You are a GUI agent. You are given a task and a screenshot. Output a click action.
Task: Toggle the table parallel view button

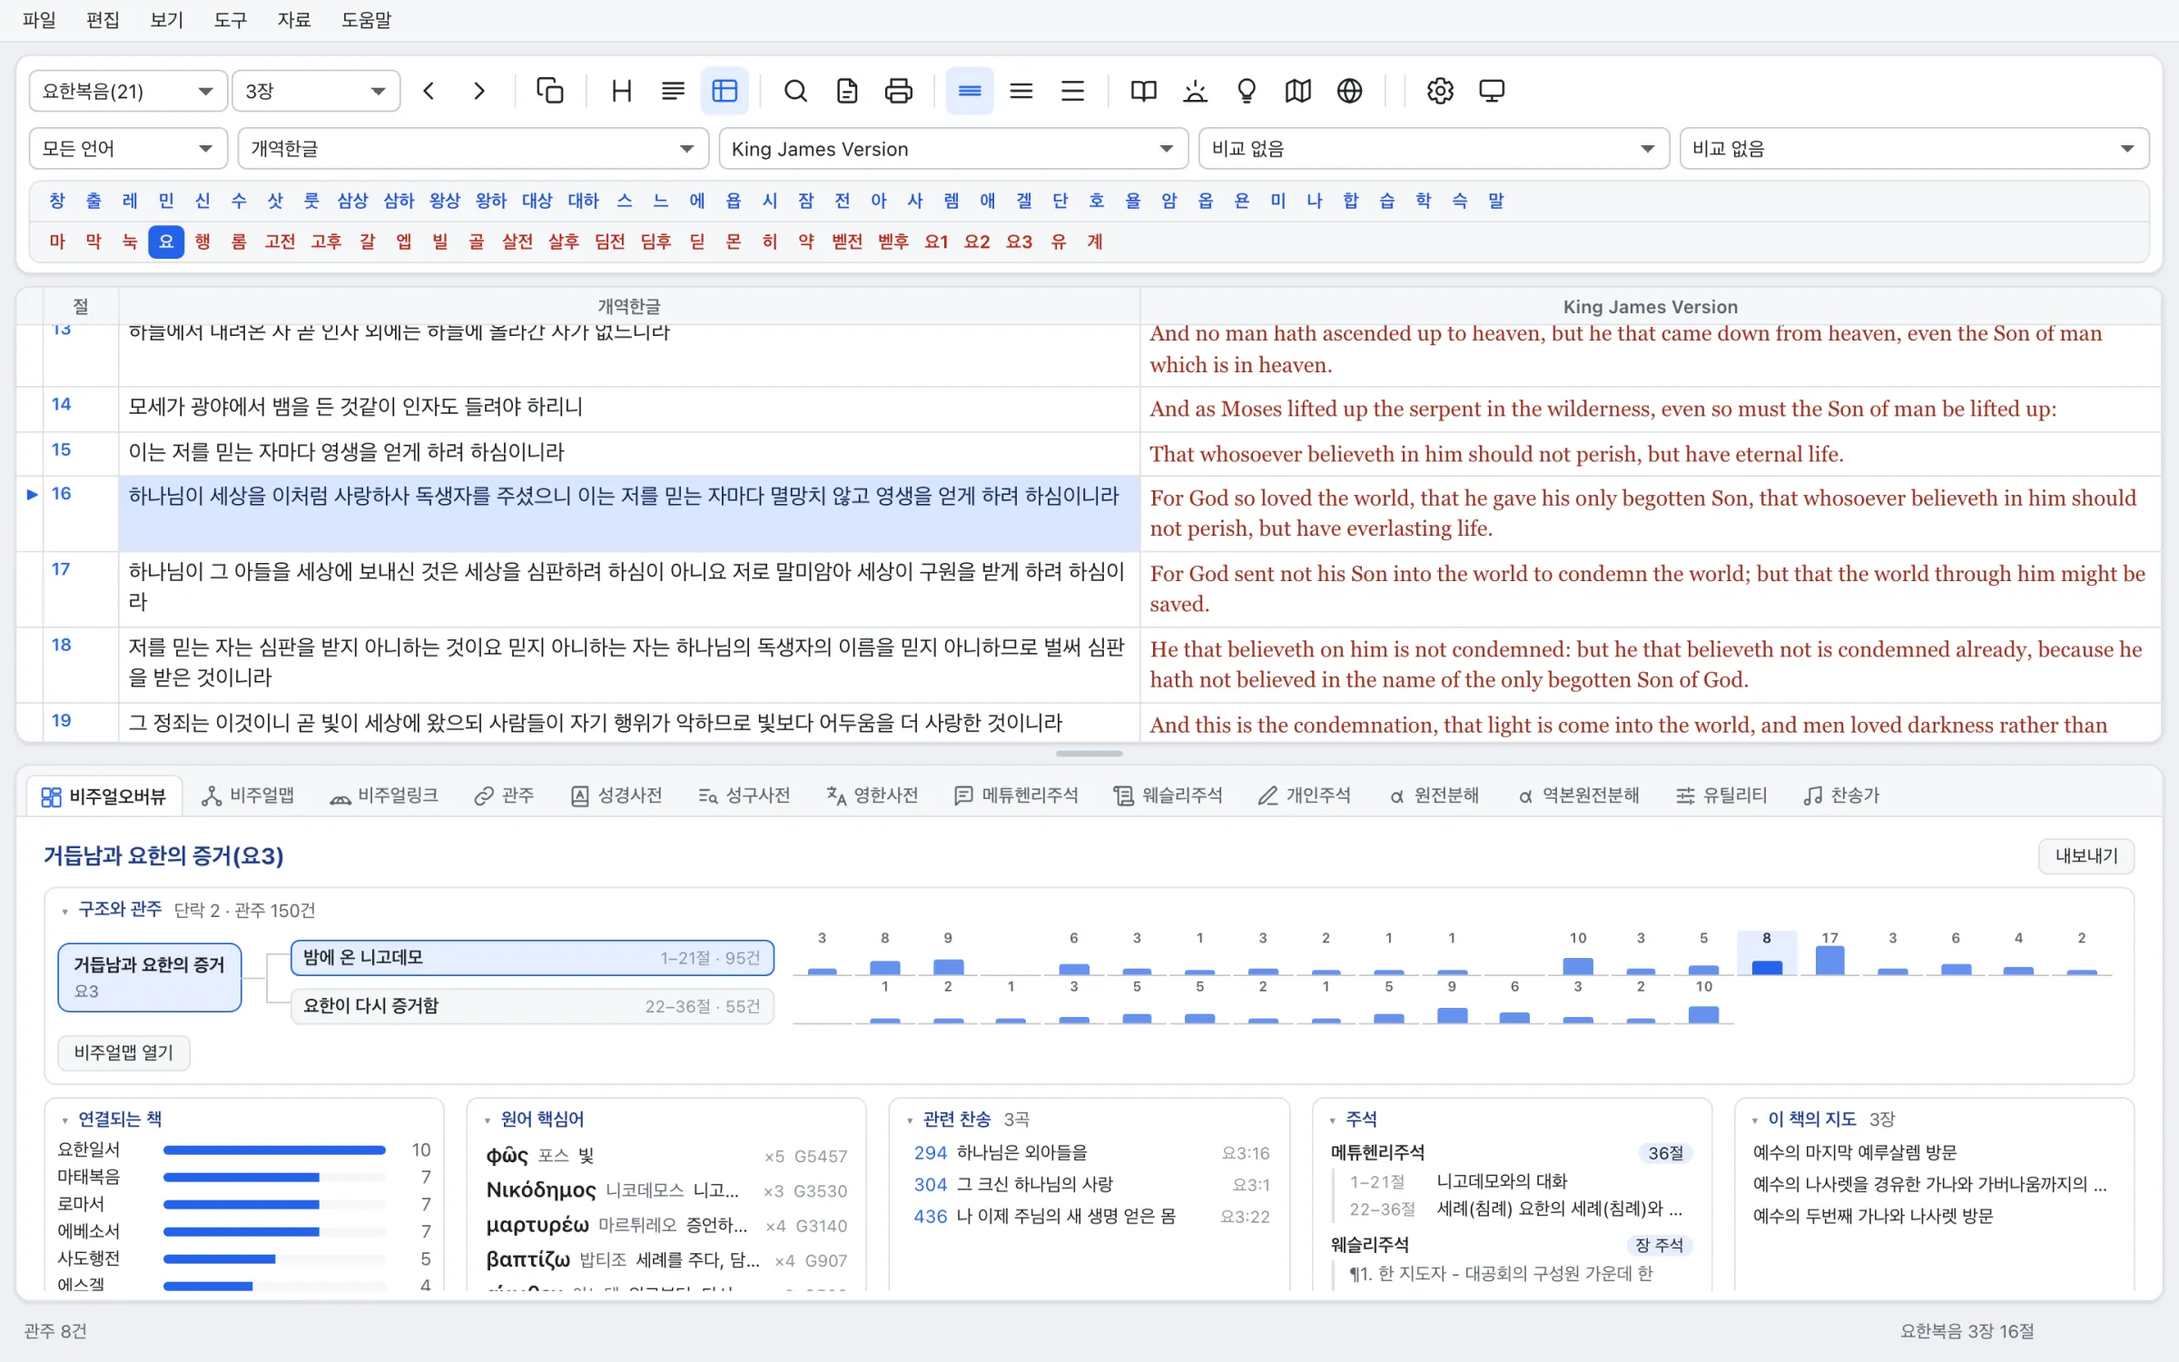click(725, 91)
